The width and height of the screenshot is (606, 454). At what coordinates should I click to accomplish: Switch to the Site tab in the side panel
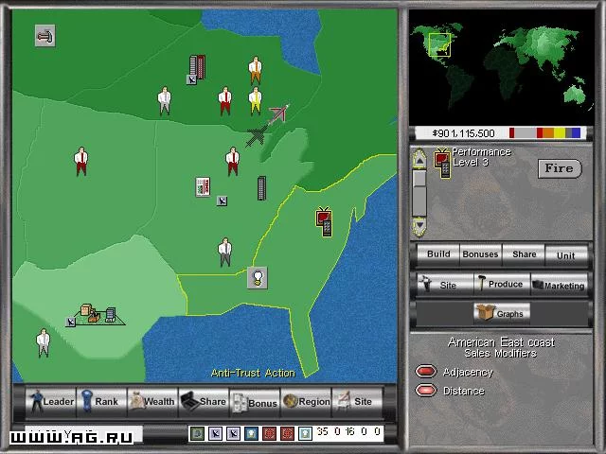click(x=445, y=285)
